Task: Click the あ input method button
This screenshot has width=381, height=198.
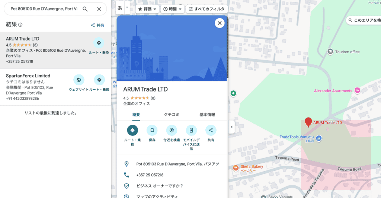Action: (x=120, y=8)
